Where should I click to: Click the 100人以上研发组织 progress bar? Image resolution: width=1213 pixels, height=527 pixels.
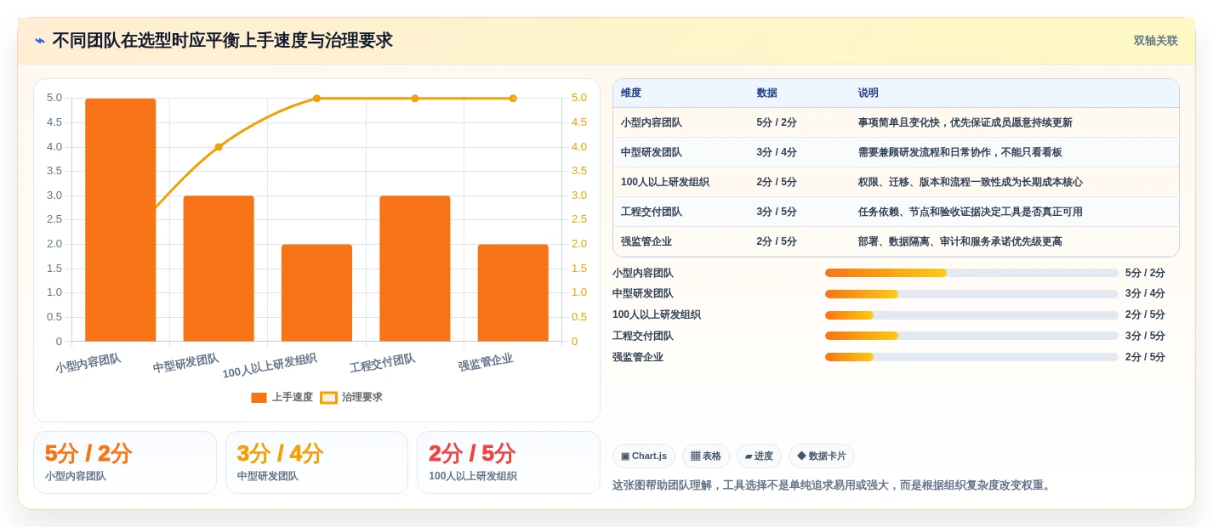point(971,315)
